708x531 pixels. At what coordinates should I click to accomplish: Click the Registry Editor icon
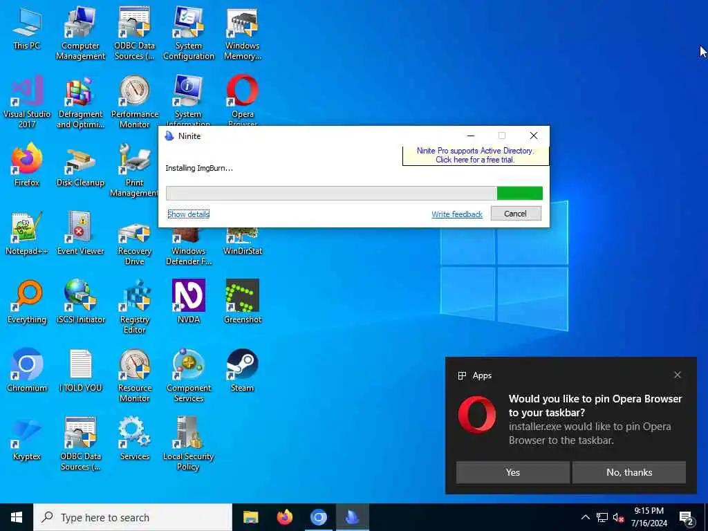pyautogui.click(x=135, y=308)
